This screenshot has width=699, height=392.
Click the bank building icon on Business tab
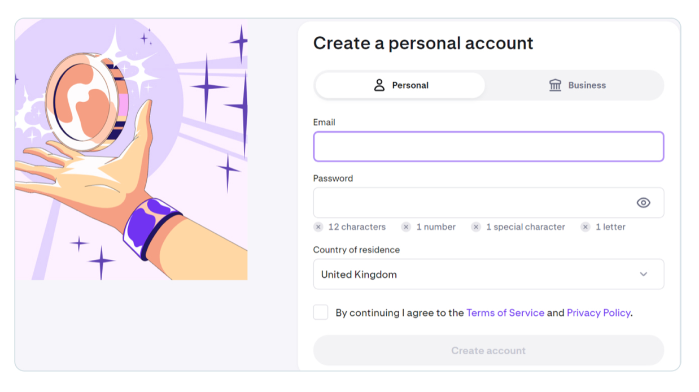555,85
